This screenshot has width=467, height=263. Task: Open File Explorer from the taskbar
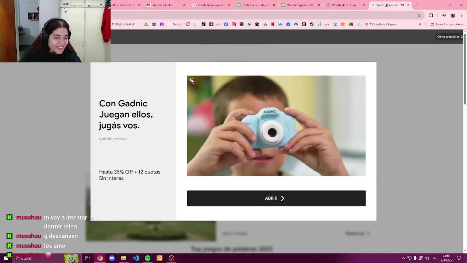click(x=124, y=258)
